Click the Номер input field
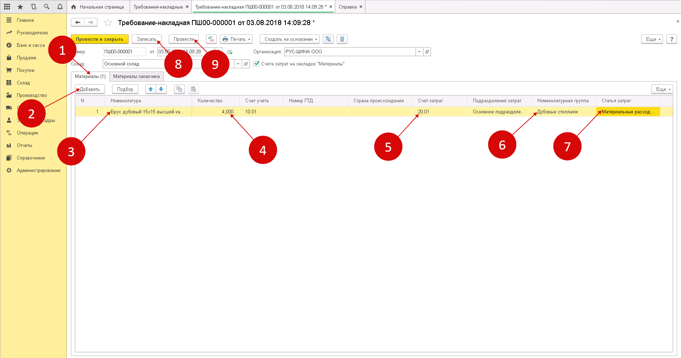This screenshot has height=358, width=681. coord(124,52)
